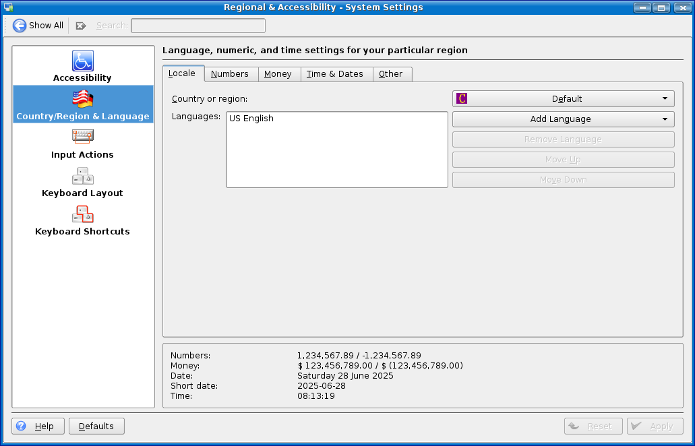Go to the Other tab
Screen dimensions: 695x446
(391, 74)
